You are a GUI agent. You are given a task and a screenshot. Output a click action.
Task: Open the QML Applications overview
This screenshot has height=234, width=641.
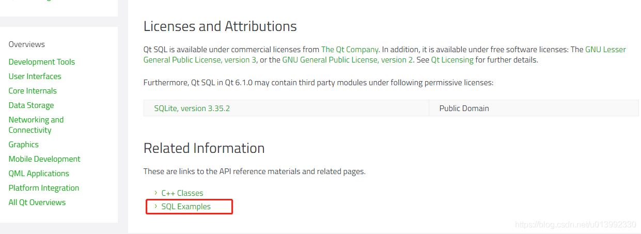[39, 174]
